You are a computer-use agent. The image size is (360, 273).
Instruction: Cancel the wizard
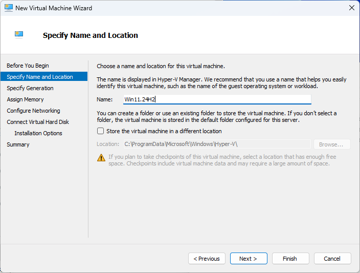click(332, 259)
